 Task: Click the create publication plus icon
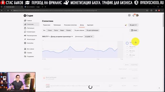click(x=129, y=15)
